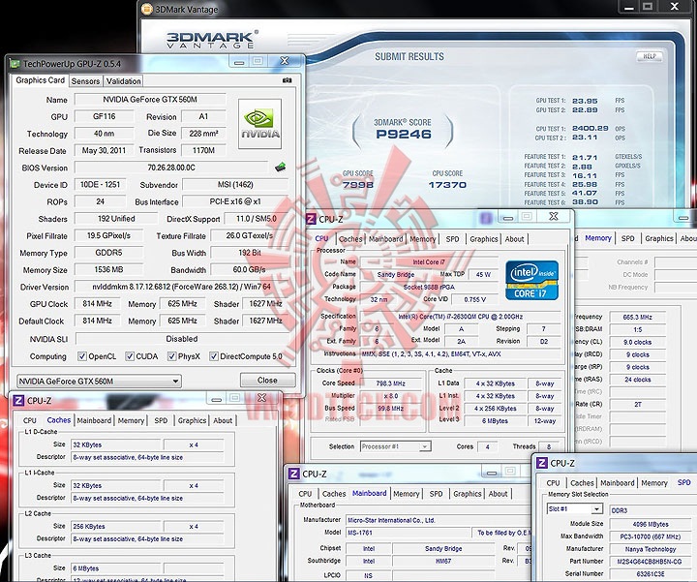
Task: Click the Close button in GPU-Z
Action: coord(267,381)
